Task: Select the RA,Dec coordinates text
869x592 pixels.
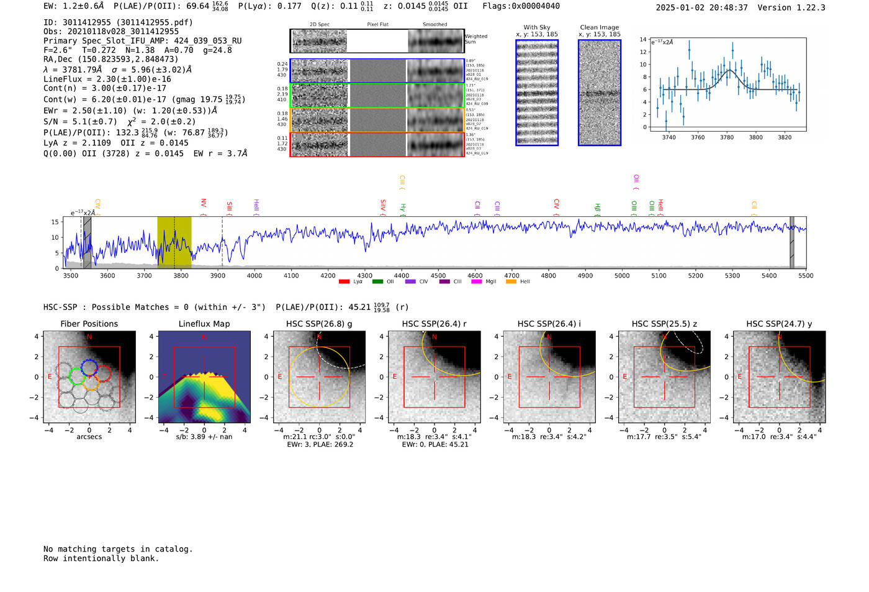Action: coord(111,60)
